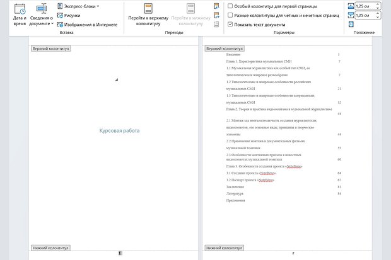Click the Previous section navigation icon
This screenshot has width=391, height=260.
point(216,6)
